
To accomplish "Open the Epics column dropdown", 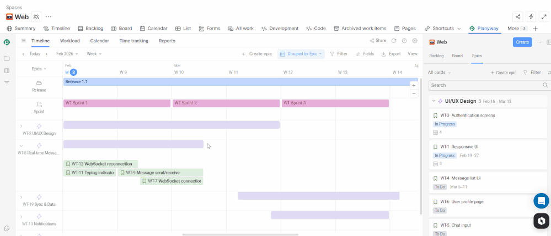I will click(x=39, y=69).
